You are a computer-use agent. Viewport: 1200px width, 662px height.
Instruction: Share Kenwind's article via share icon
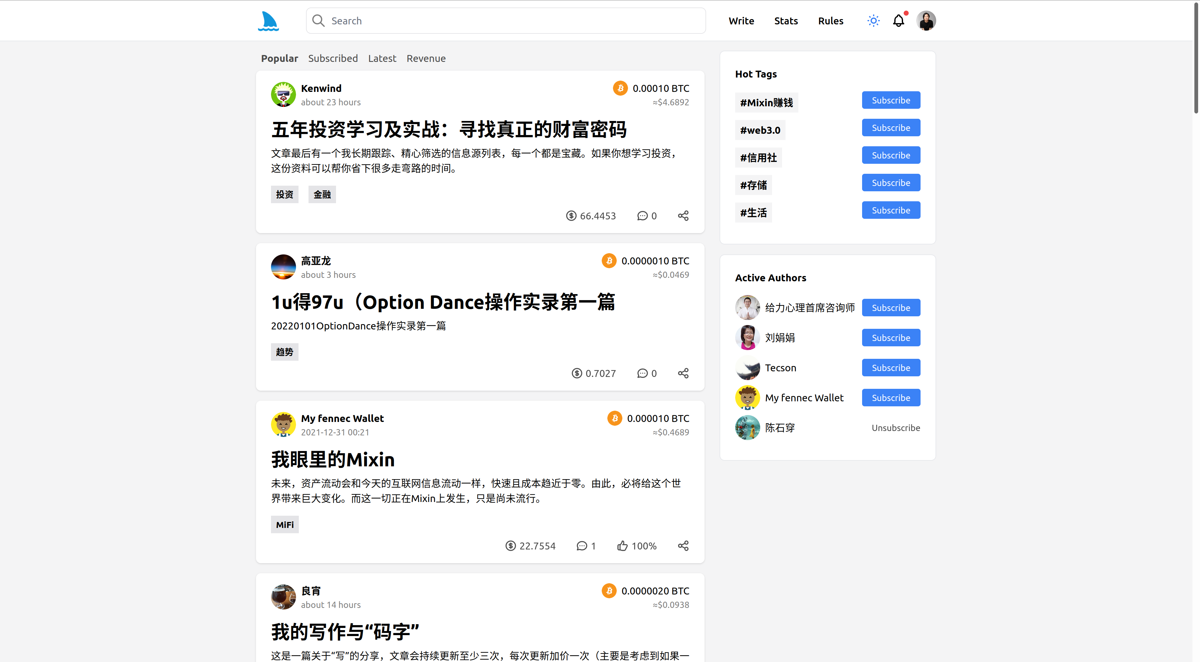683,216
